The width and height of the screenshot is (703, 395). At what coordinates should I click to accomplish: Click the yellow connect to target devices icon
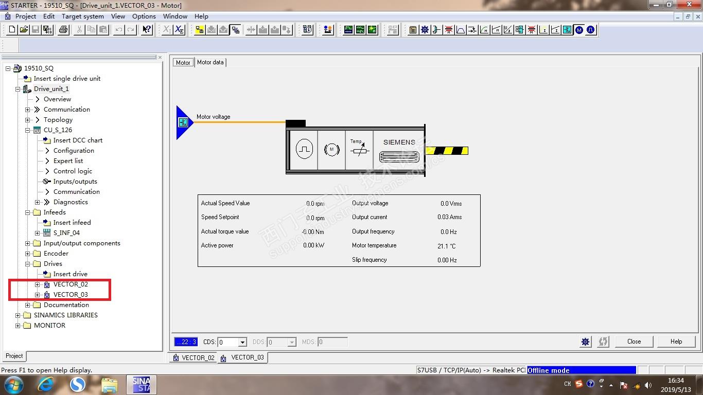point(200,30)
